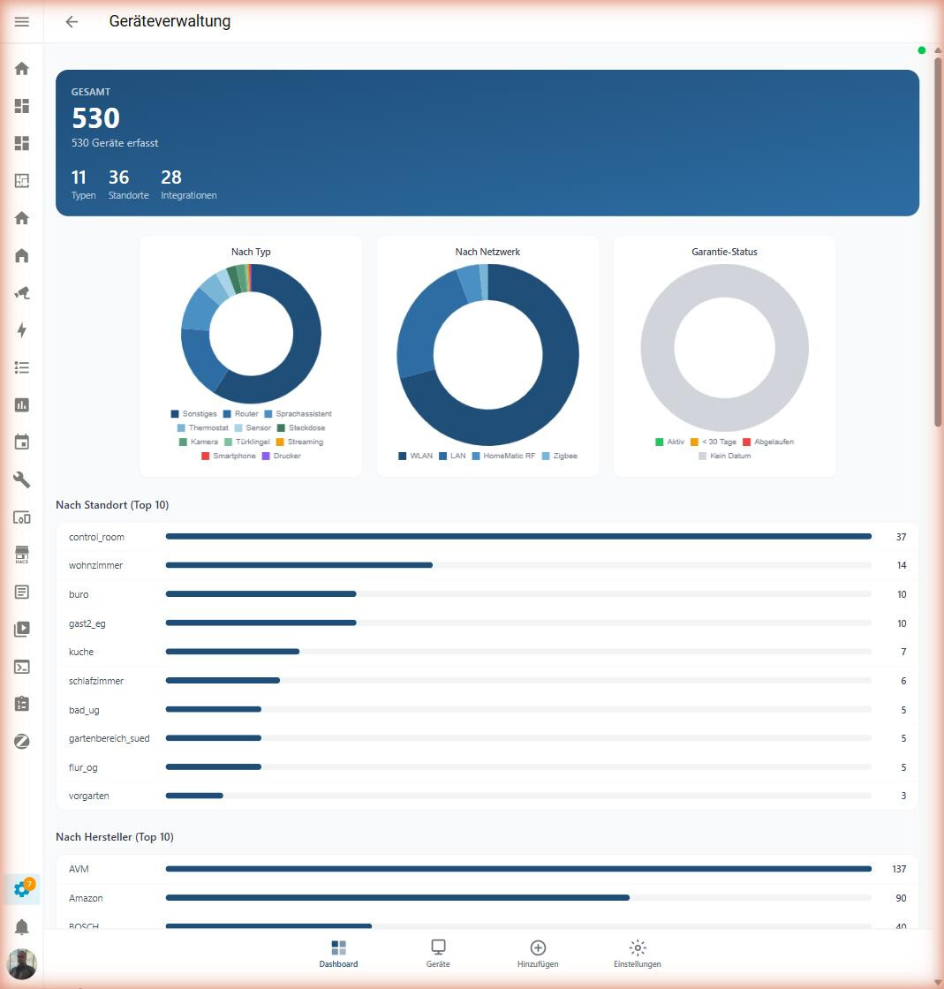Click the wrench tools icon in sidebar
Image resolution: width=944 pixels, height=989 pixels.
click(22, 479)
